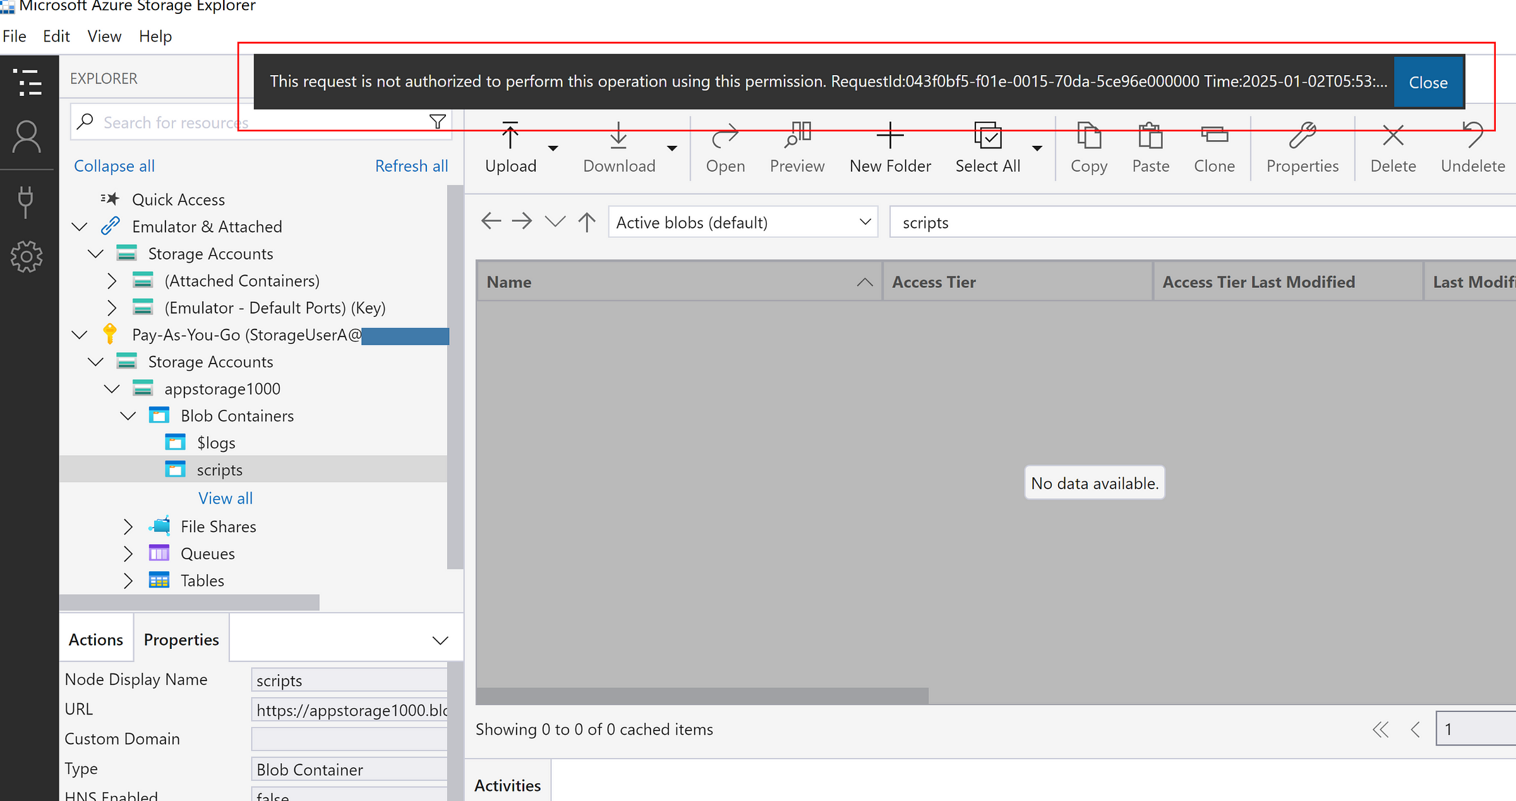1516x801 pixels.
Task: Open the Explorer tree view sidebar icon
Action: (x=28, y=83)
